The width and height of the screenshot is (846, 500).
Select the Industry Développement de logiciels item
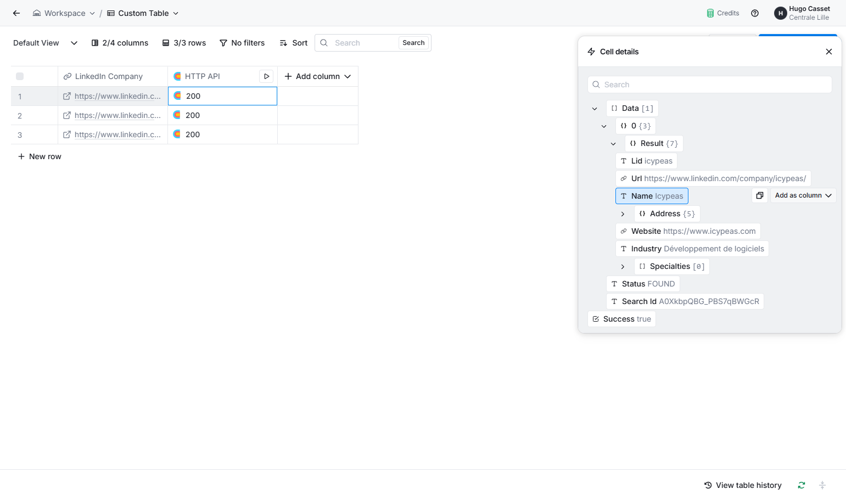point(692,249)
